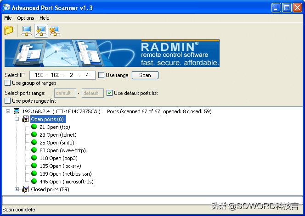Open the File menu
The height and width of the screenshot is (216, 305).
[x=8, y=18]
